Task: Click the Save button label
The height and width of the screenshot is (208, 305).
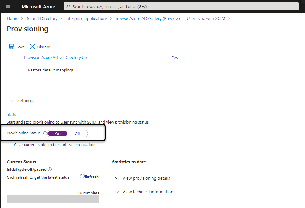Action: coord(21,47)
